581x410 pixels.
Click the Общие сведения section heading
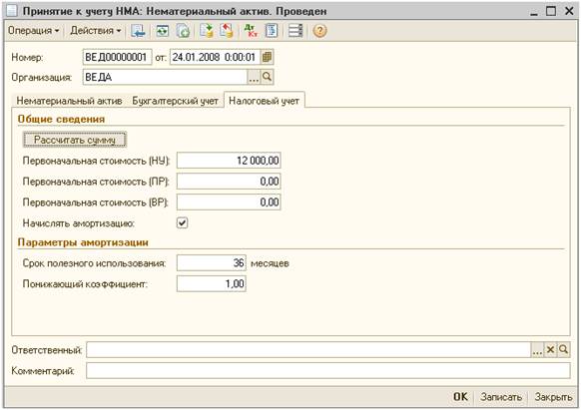coord(61,119)
